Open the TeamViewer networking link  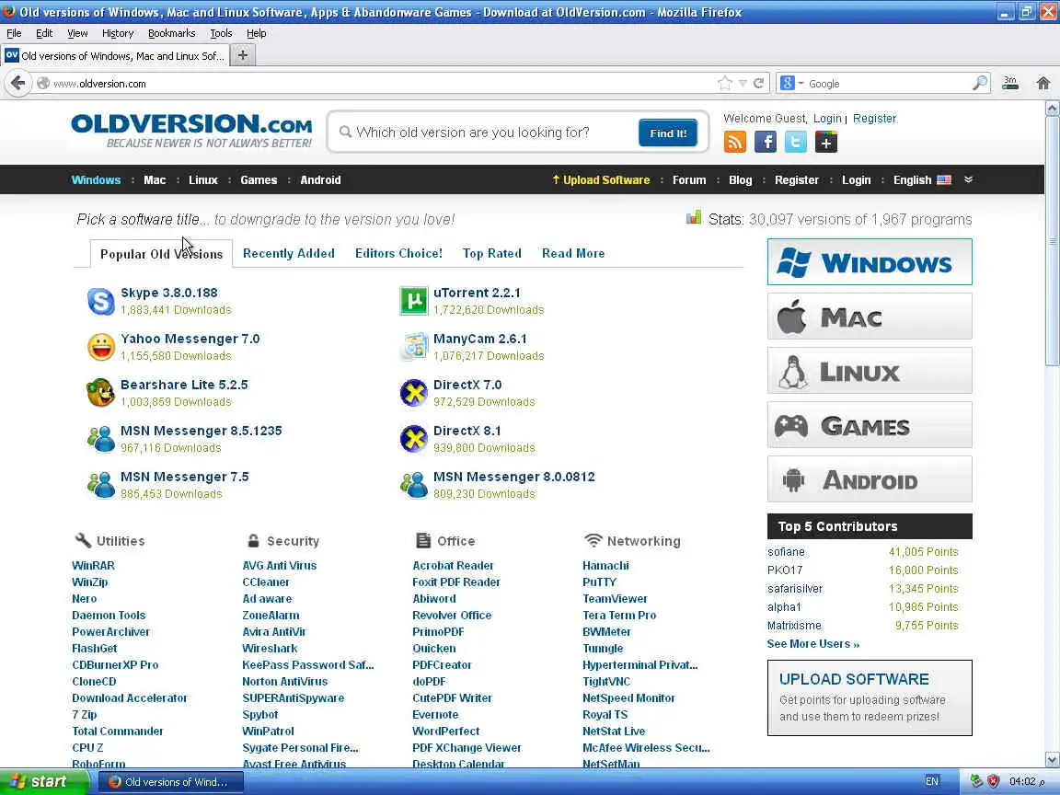coord(616,598)
